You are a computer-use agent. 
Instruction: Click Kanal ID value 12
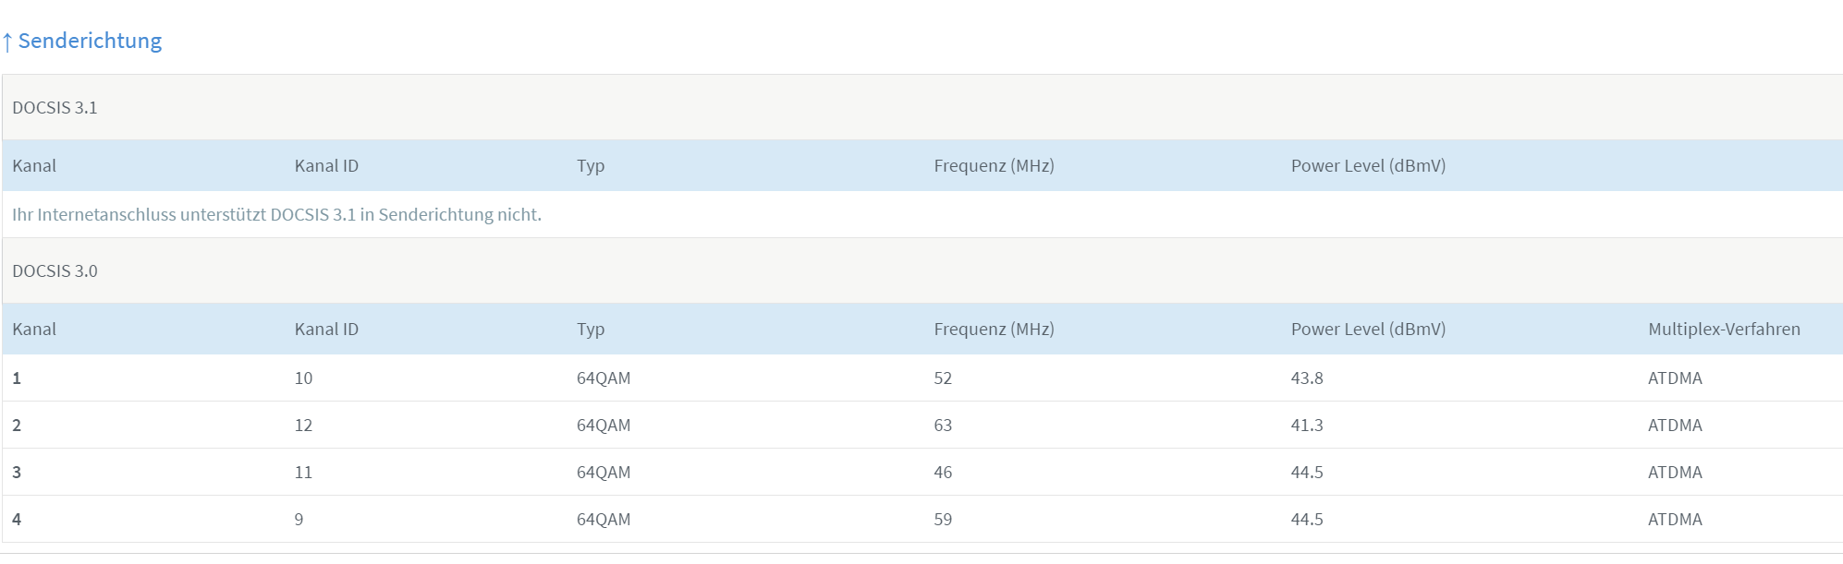(303, 426)
